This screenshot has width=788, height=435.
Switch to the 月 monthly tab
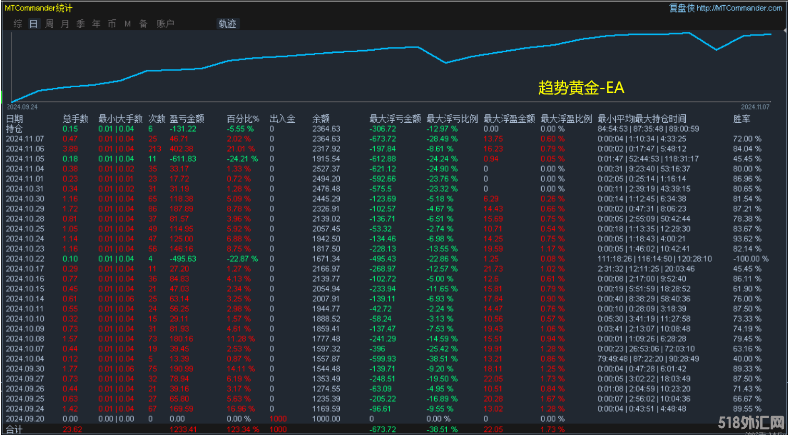65,24
